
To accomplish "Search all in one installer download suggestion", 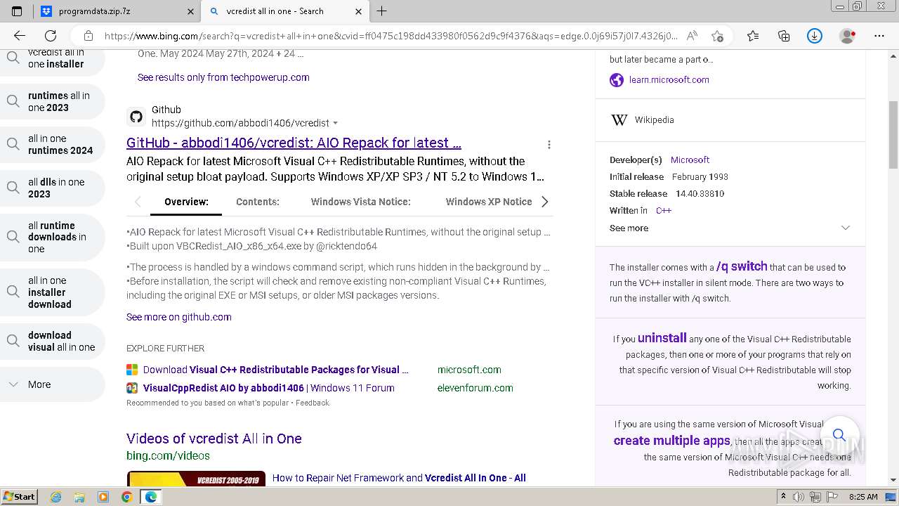I will [53, 292].
